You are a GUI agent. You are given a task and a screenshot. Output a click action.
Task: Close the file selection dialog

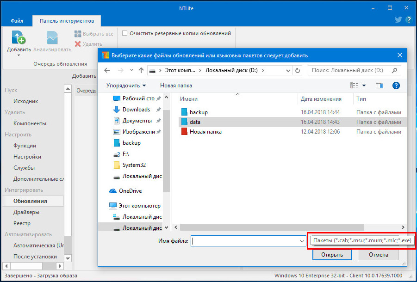400,55
